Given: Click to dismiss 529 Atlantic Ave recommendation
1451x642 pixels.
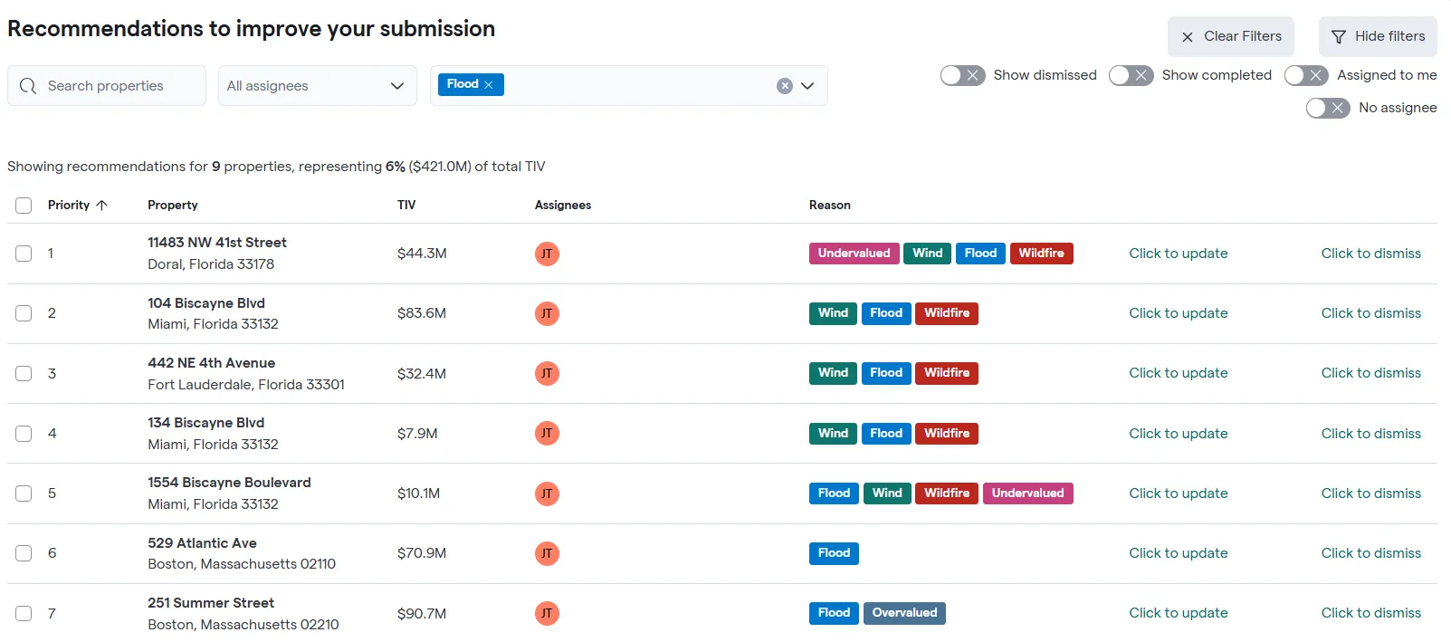Looking at the screenshot, I should pyautogui.click(x=1371, y=553).
